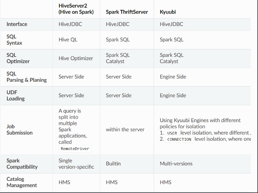The height and width of the screenshot is (193, 258).
Task: Click the Catalog Management row label
Action: [x=22, y=182]
